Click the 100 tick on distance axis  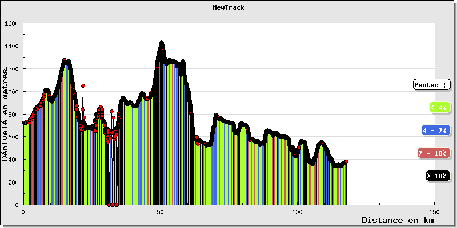point(298,211)
